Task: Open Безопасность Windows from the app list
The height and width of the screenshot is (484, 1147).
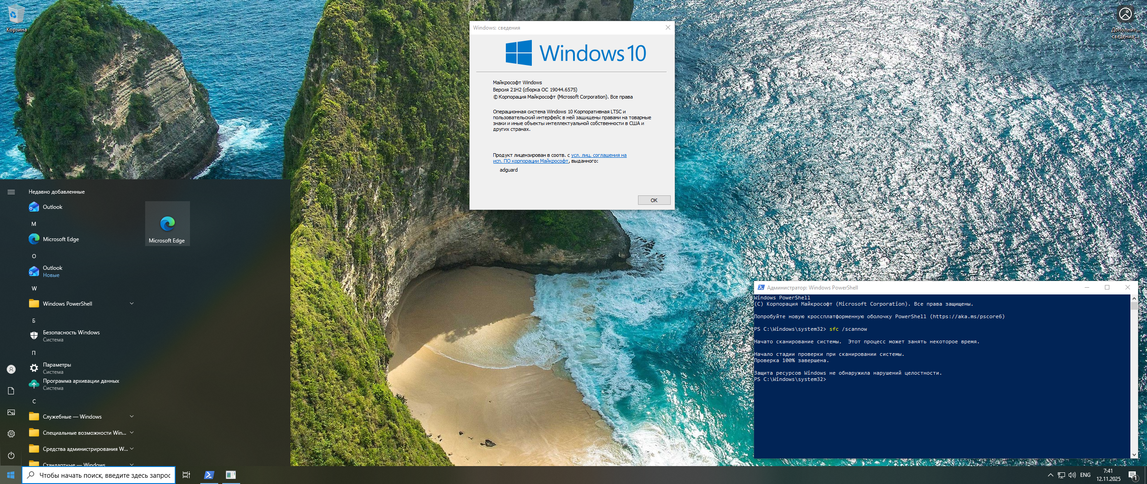Action: click(x=71, y=336)
